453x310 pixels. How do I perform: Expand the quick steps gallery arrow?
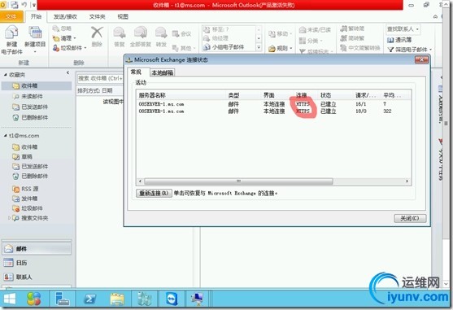pos(259,47)
